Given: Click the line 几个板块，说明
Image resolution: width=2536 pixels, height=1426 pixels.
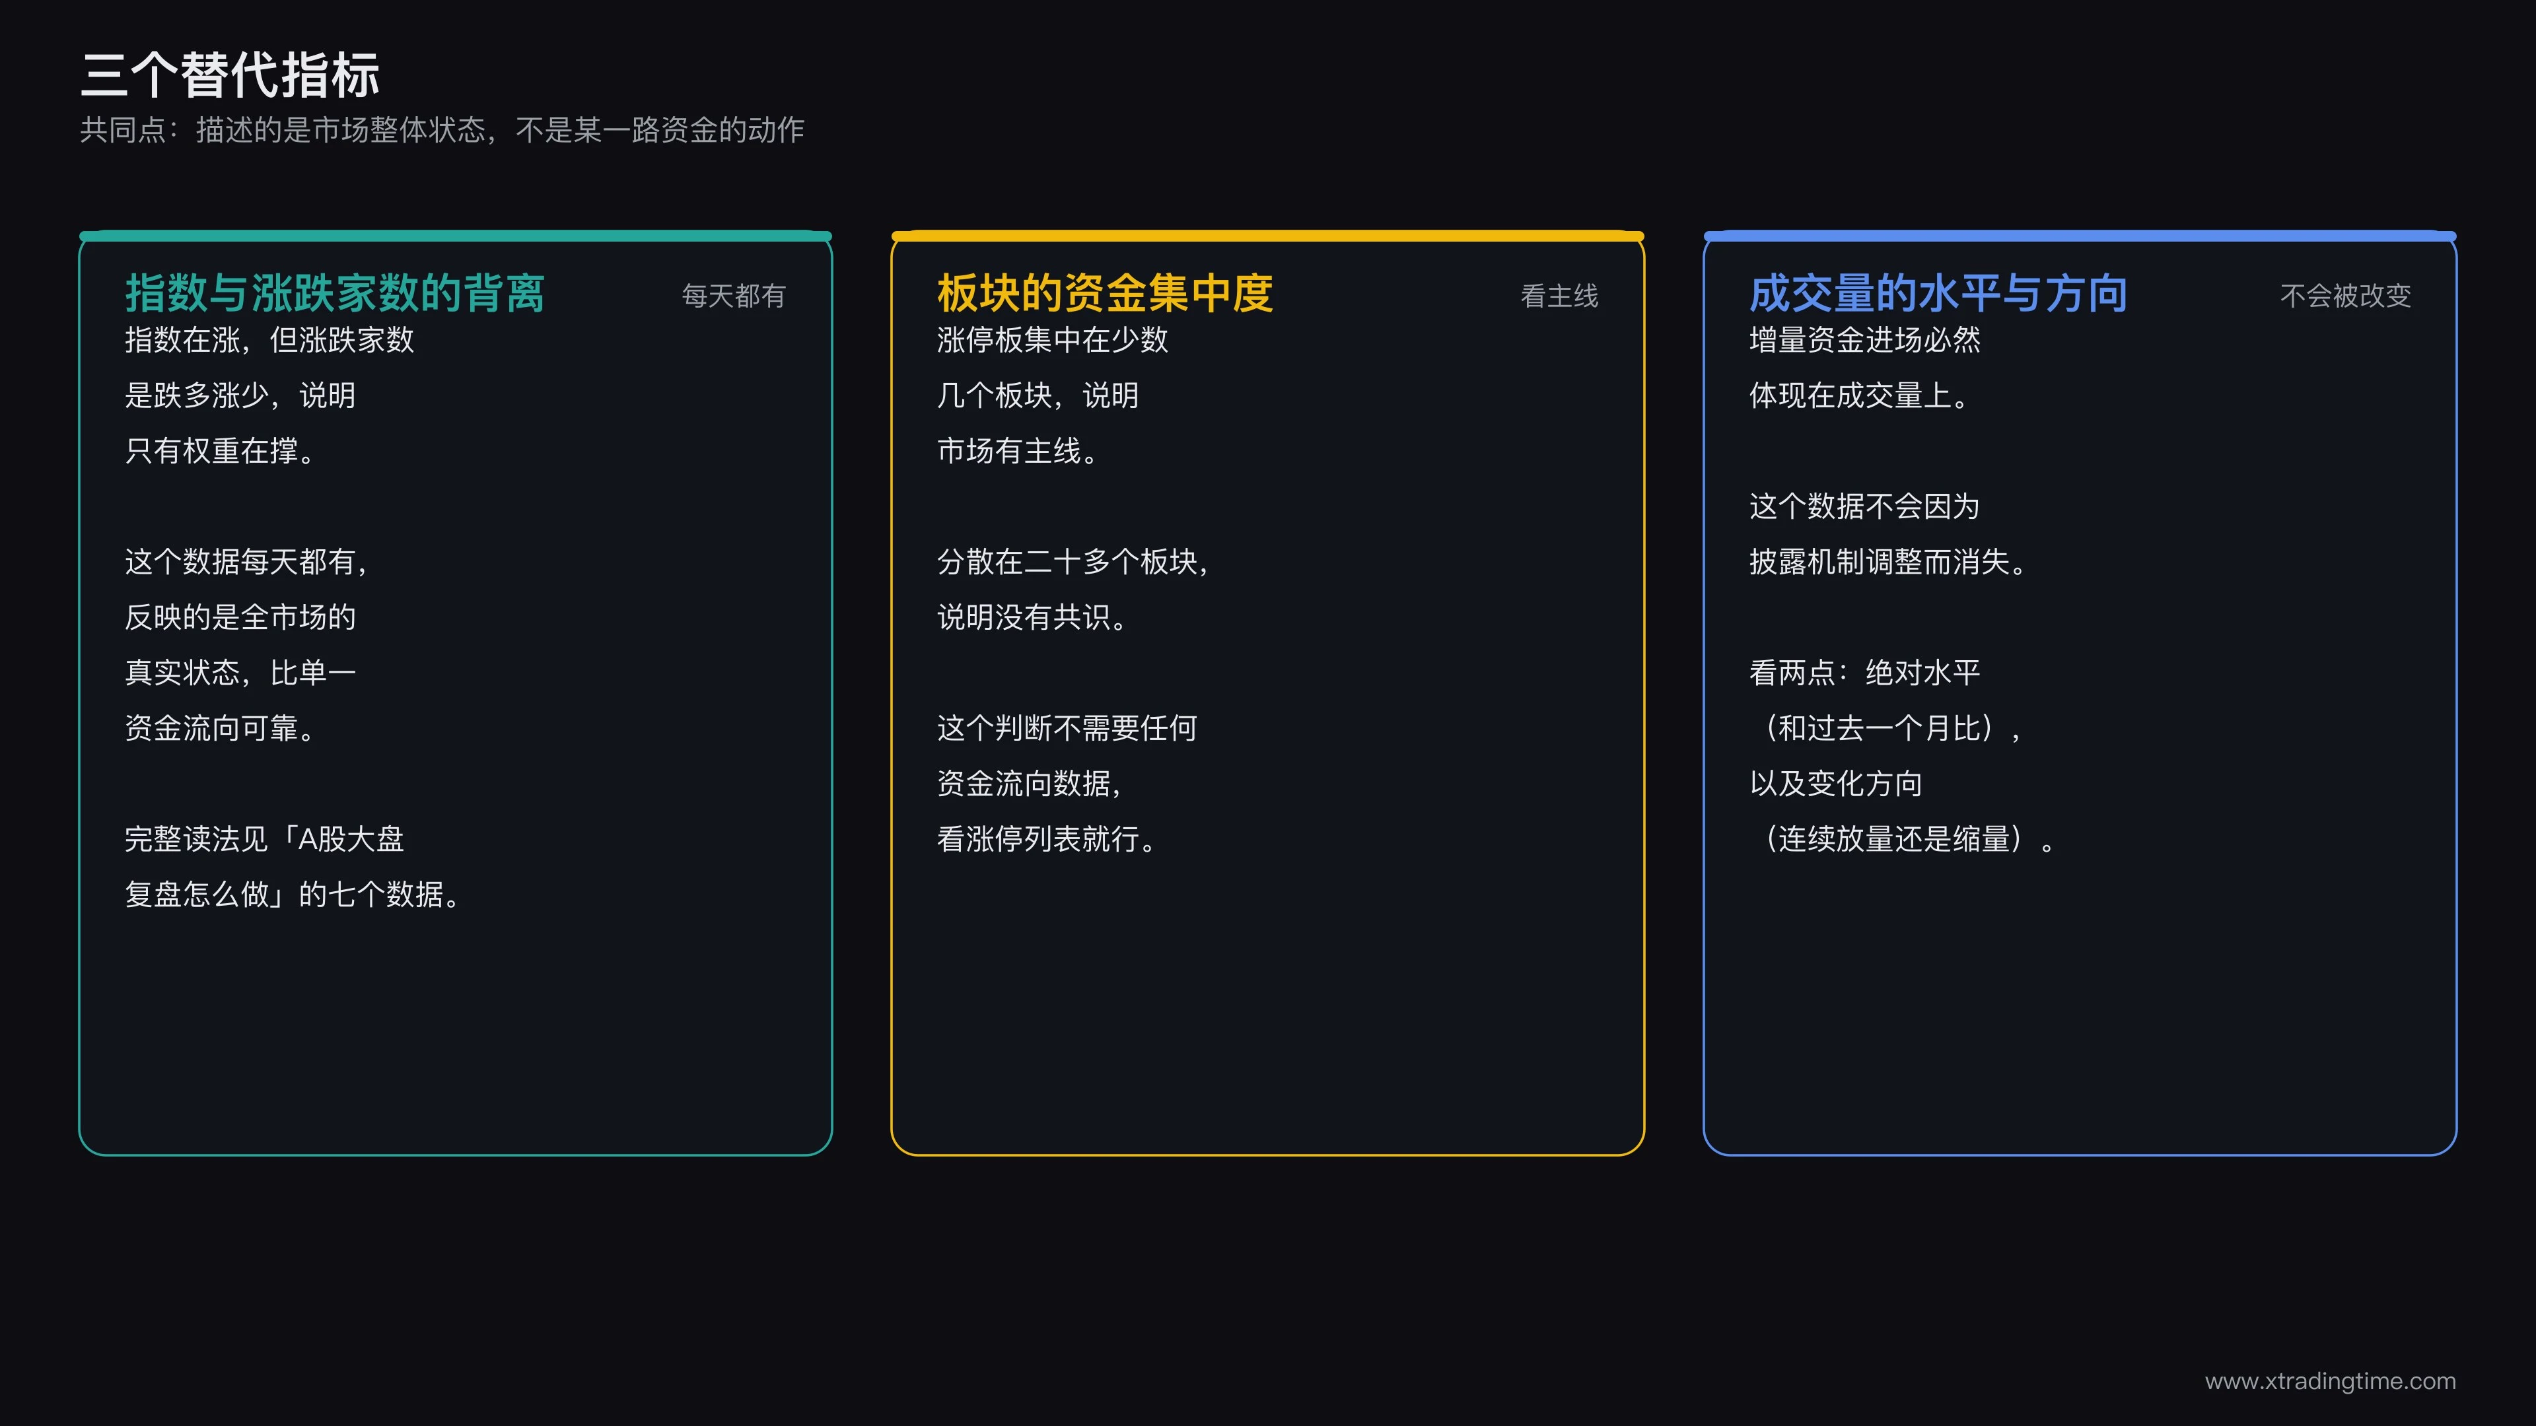Looking at the screenshot, I should pos(1038,395).
